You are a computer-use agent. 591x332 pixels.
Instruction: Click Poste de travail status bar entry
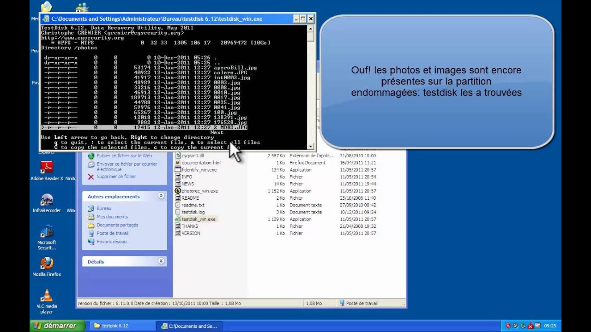358,303
